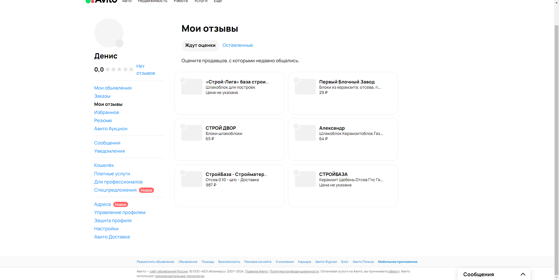Open Спецпредложения in sidebar
559x280 pixels.
click(115, 190)
